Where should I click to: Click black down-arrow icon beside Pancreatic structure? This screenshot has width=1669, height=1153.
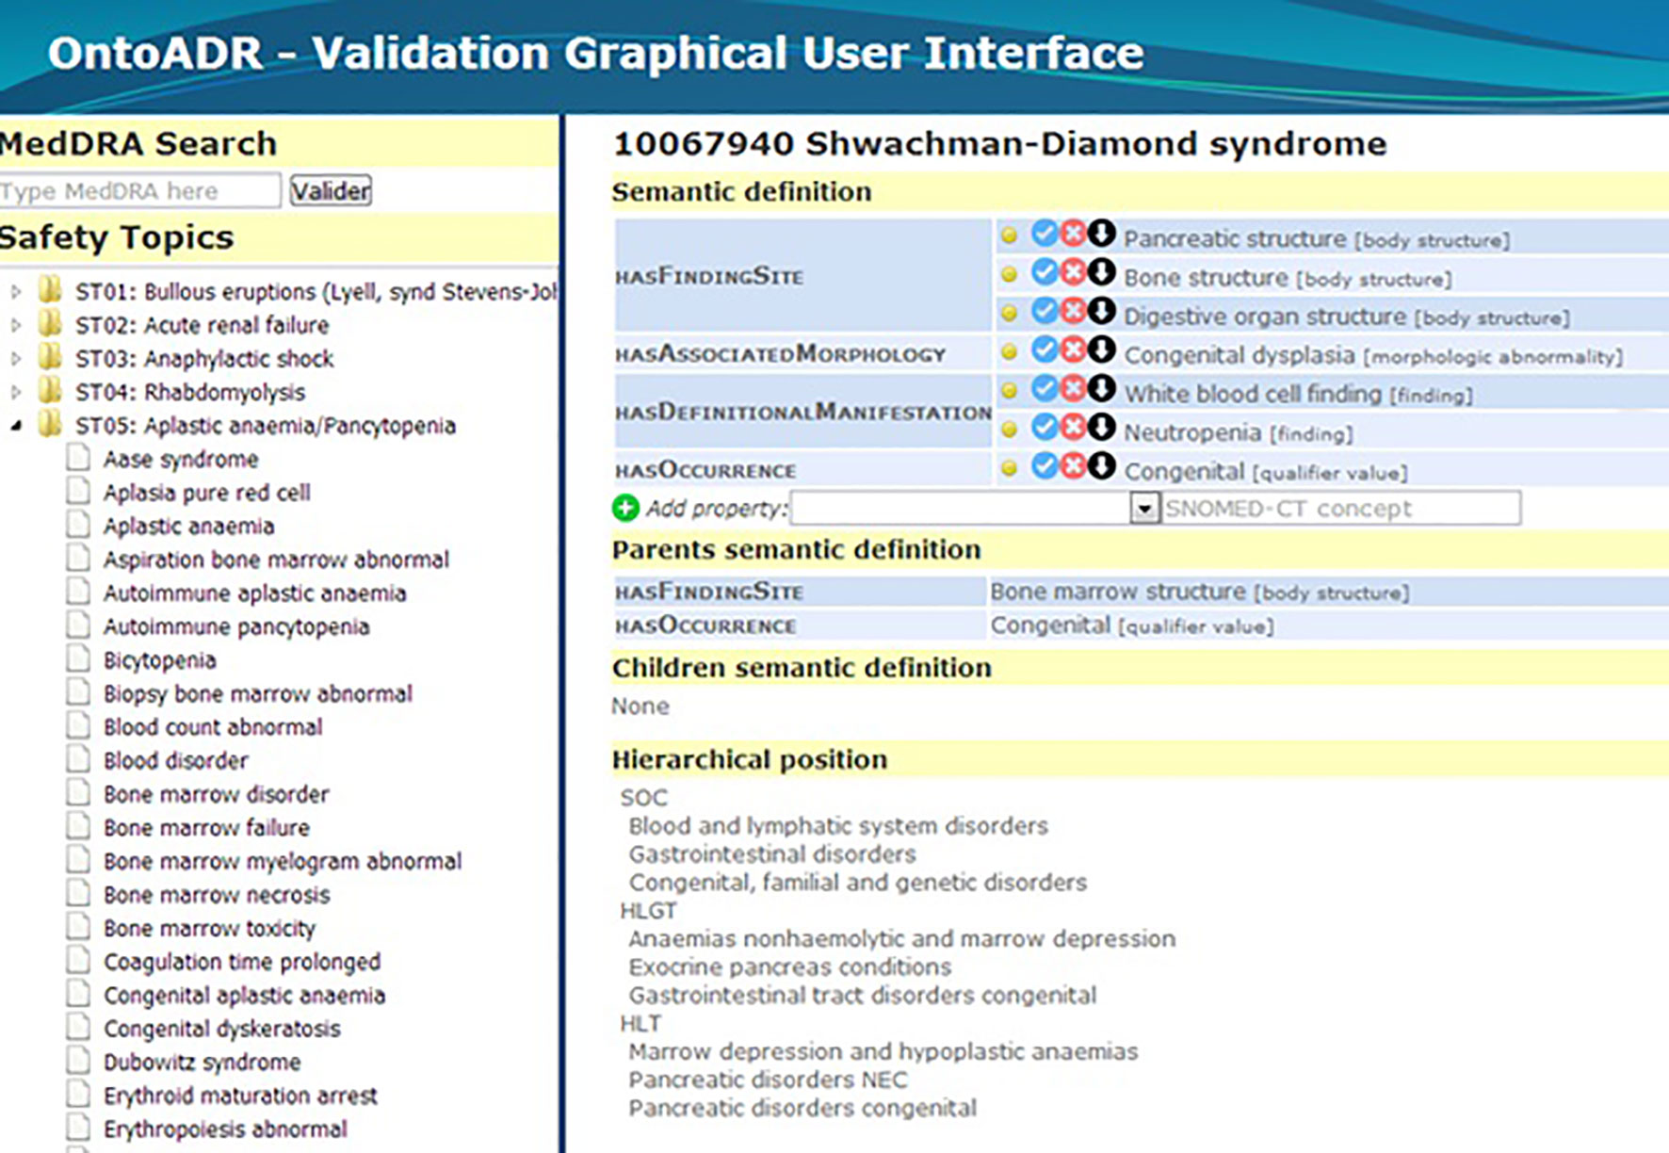click(1102, 233)
